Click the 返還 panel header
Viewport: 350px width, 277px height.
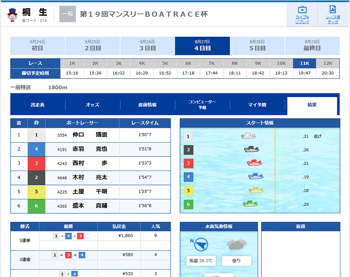(x=301, y=226)
